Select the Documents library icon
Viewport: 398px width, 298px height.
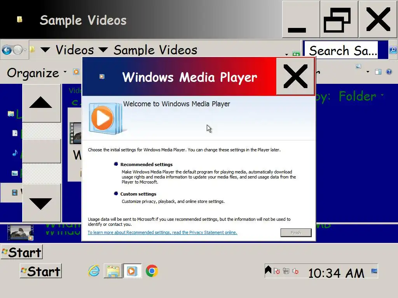15,133
